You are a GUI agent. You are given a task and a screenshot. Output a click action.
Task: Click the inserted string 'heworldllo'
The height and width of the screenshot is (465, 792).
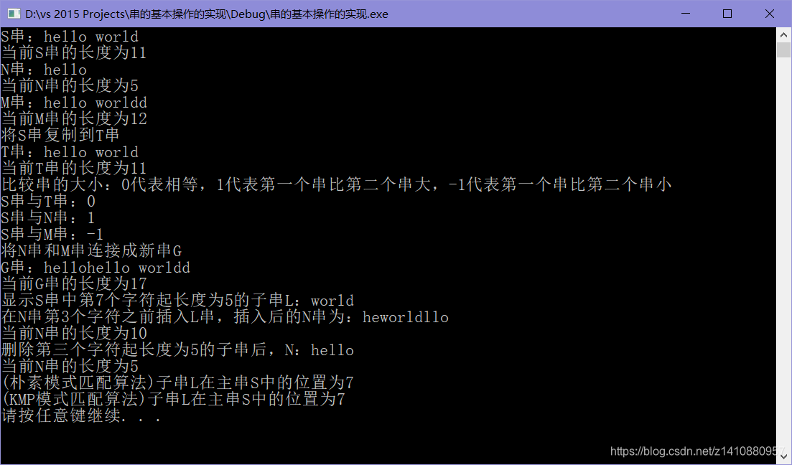tap(405, 317)
